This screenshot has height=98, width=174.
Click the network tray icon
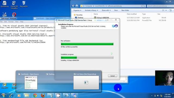tap(161, 96)
